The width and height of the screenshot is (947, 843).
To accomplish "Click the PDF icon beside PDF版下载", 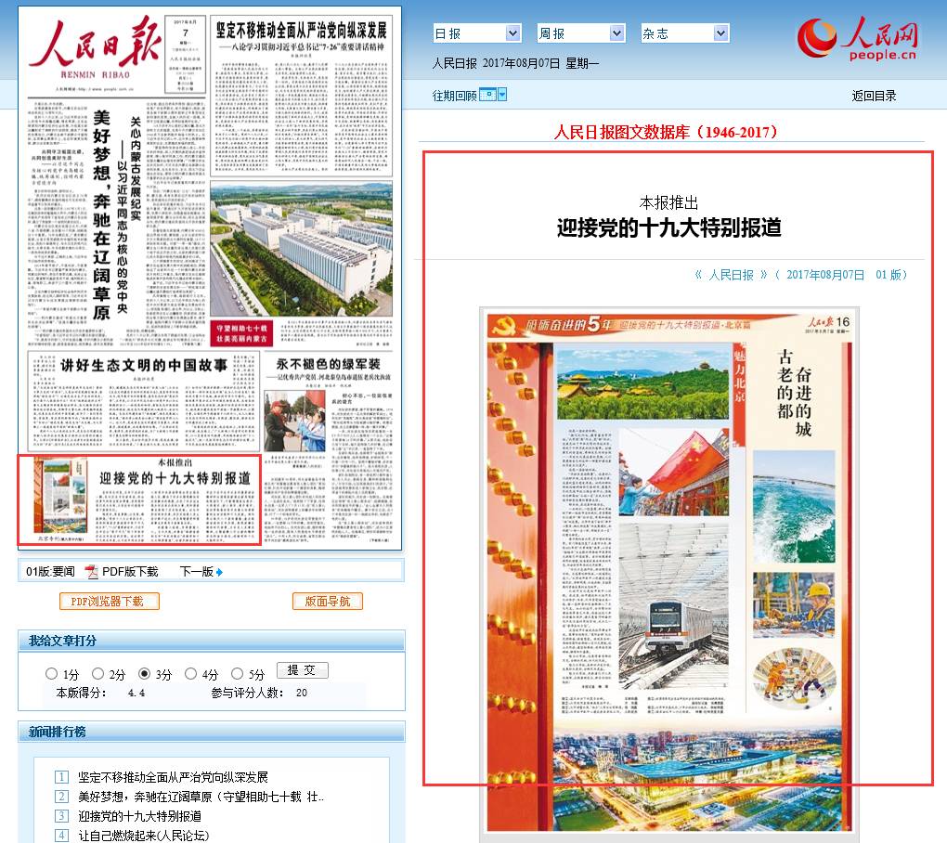I will pyautogui.click(x=89, y=573).
